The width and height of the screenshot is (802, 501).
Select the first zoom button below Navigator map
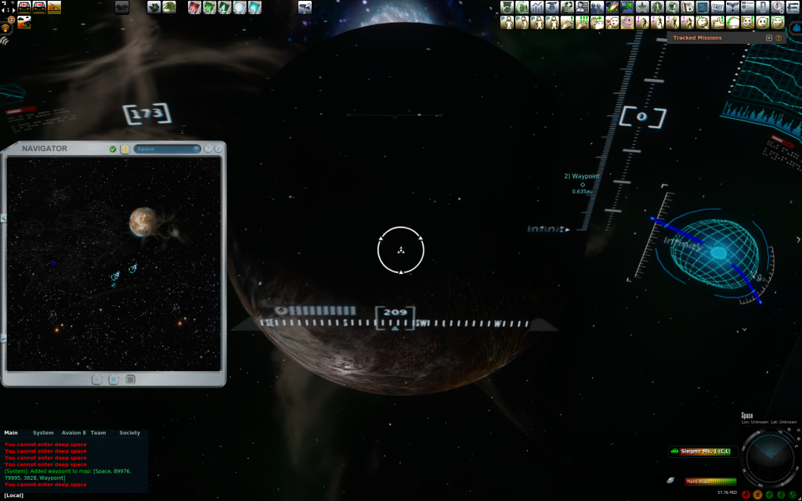coord(96,380)
